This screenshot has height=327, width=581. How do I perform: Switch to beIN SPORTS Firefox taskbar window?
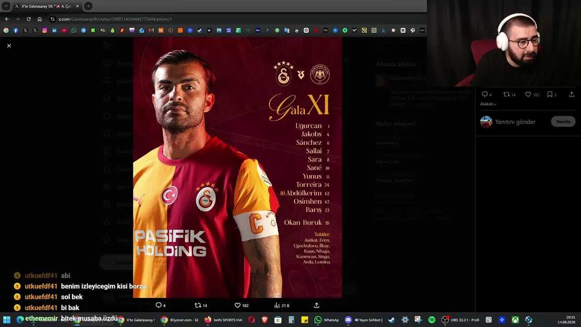223,320
